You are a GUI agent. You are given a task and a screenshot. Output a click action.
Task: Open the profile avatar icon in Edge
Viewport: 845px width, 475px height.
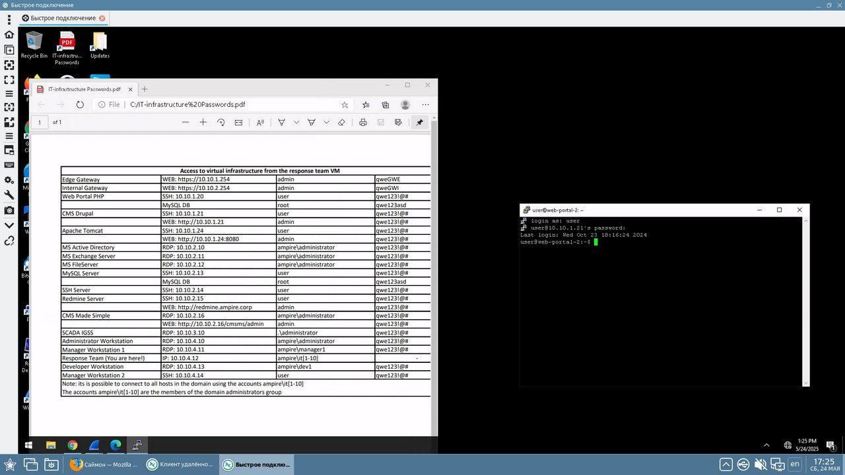pos(405,104)
